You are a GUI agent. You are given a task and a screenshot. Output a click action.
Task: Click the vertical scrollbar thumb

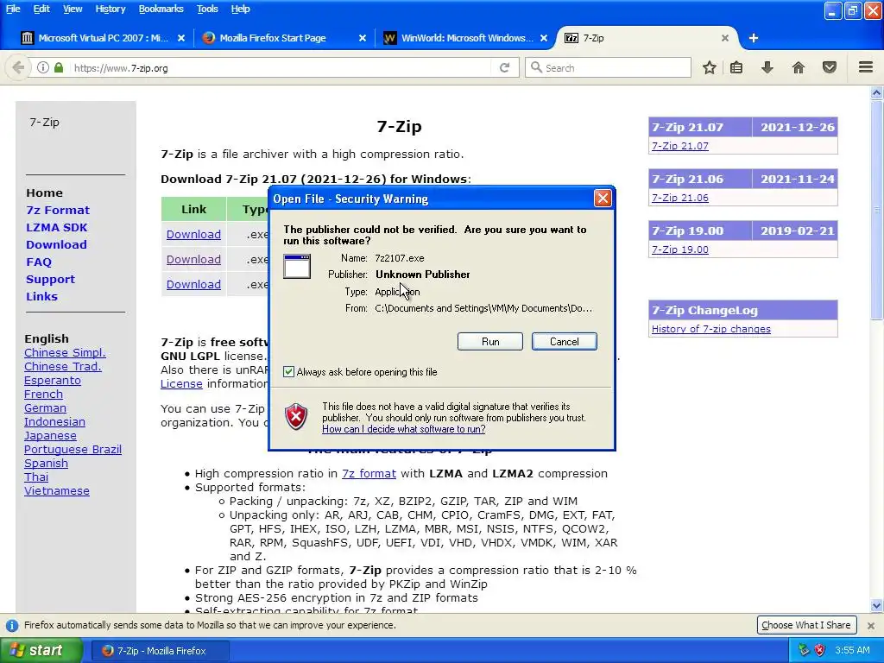point(876,210)
